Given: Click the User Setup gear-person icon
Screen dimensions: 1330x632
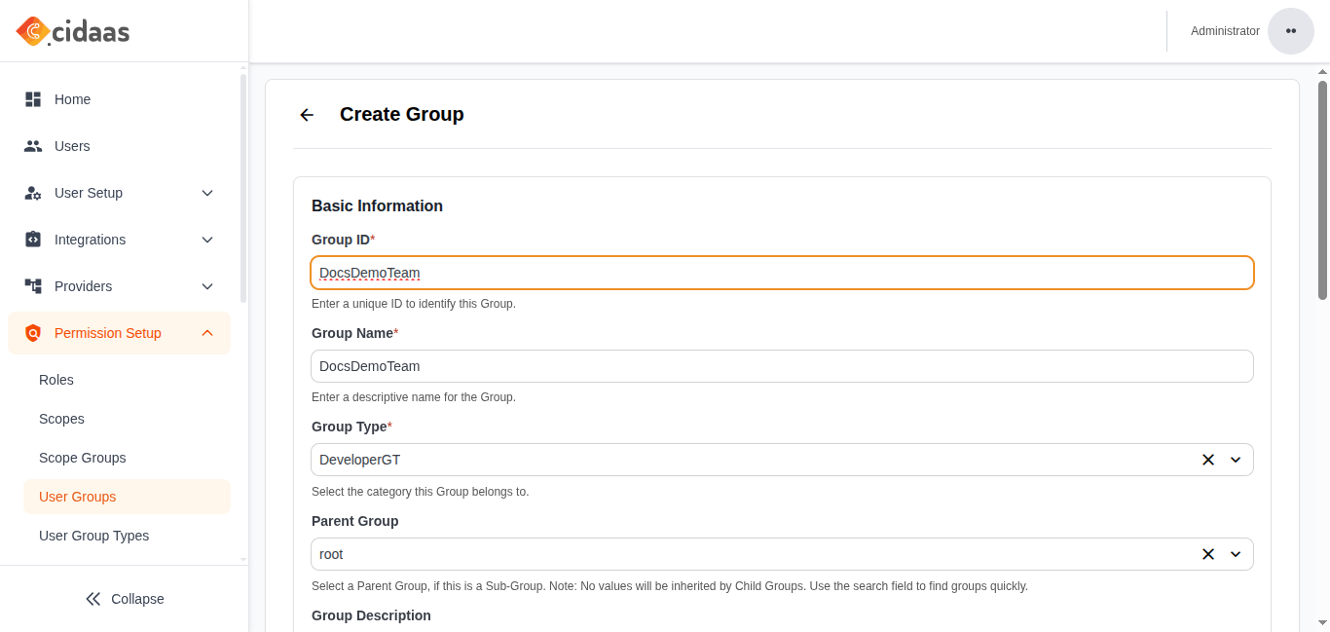Looking at the screenshot, I should pos(33,193).
